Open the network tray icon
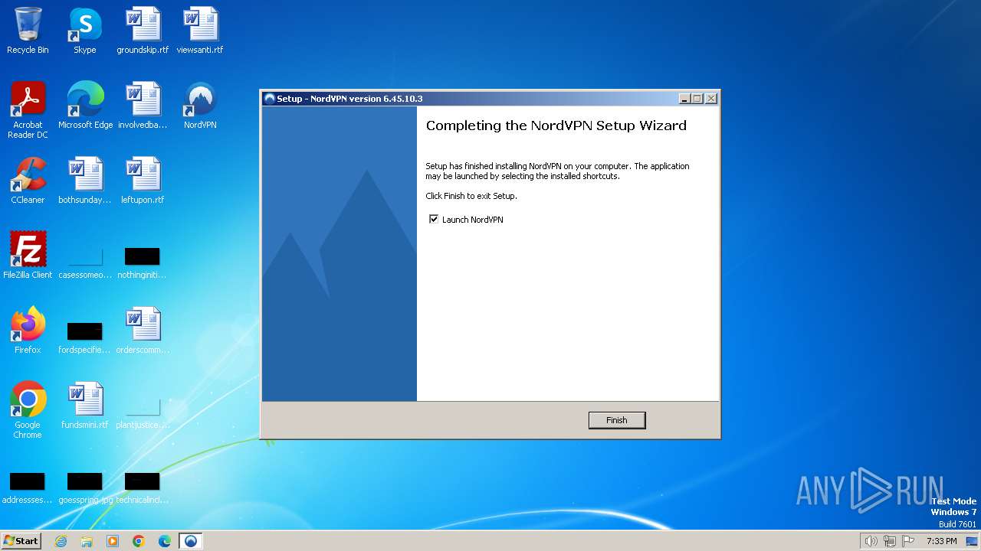The width and height of the screenshot is (981, 551). (x=890, y=541)
